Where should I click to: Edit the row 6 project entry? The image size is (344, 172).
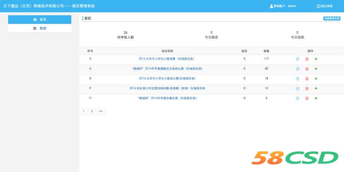click(x=298, y=69)
